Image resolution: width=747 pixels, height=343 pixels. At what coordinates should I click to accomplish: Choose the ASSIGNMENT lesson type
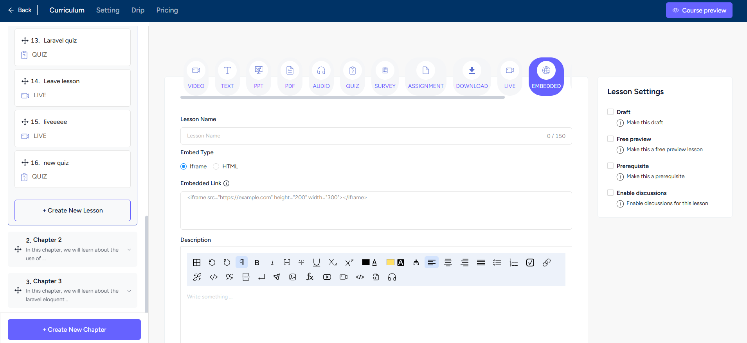pyautogui.click(x=426, y=77)
